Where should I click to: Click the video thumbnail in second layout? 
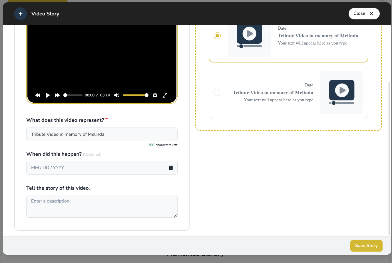[341, 92]
